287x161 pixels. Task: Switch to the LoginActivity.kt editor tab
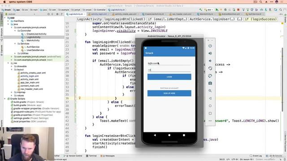[76, 14]
